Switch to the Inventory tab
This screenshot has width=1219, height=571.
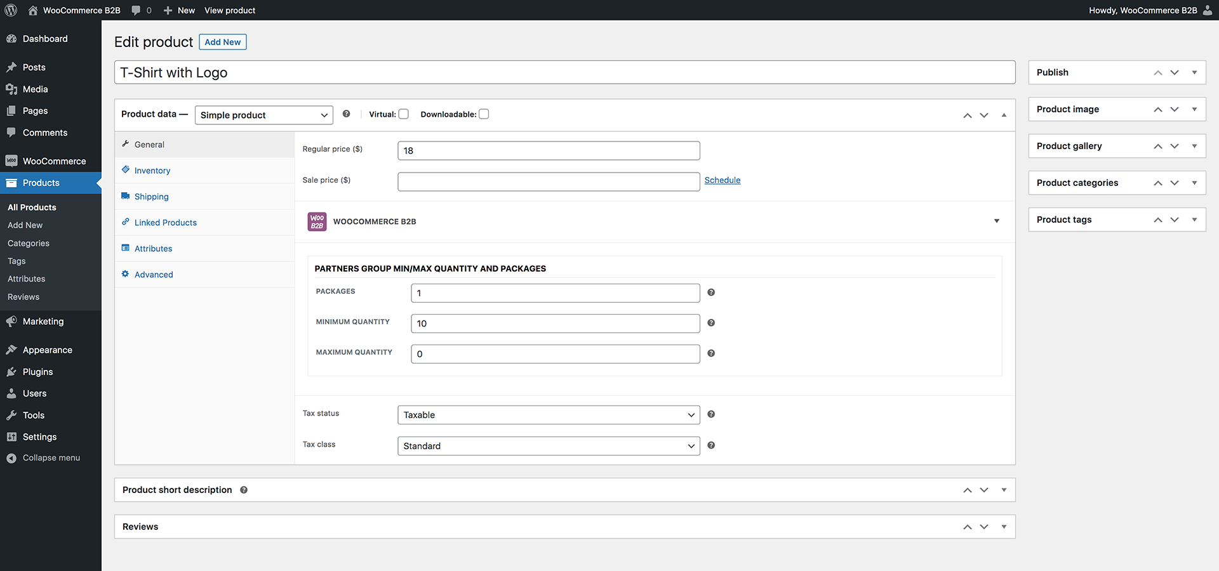[152, 171]
